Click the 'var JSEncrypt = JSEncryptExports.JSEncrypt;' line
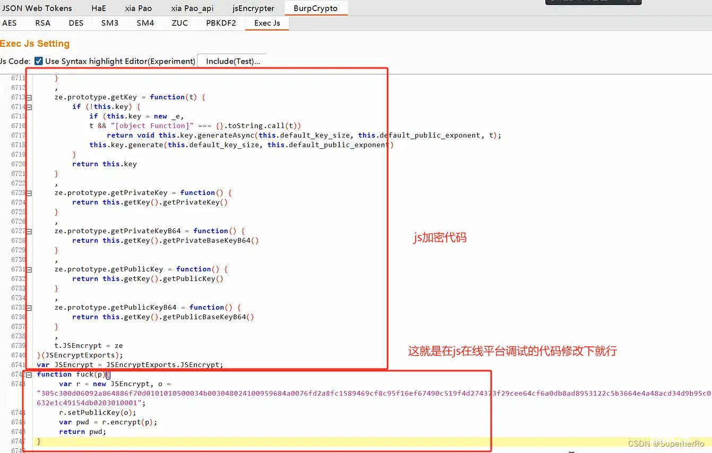Viewport: 712px width, 453px height. 130,365
